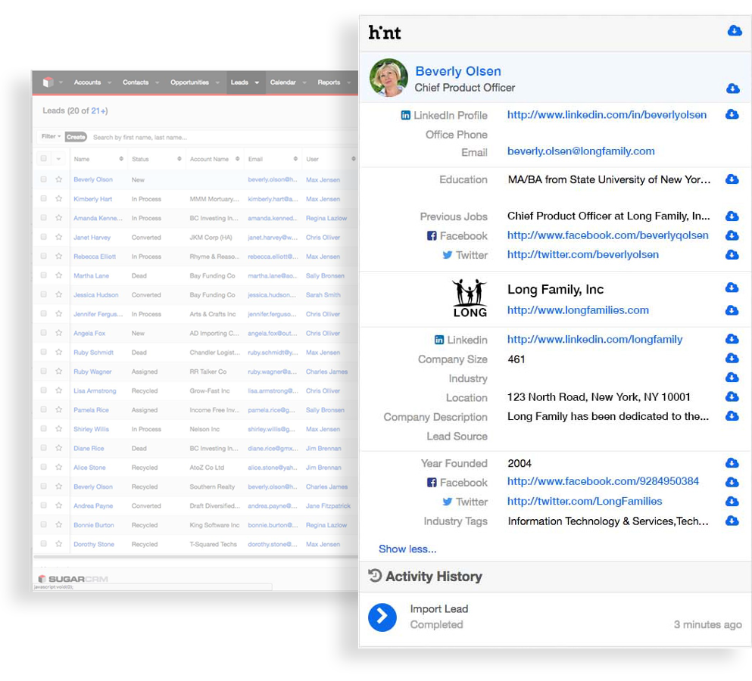Open the Leads menu dropdown arrow
Image resolution: width=752 pixels, height=681 pixels.
[257, 82]
